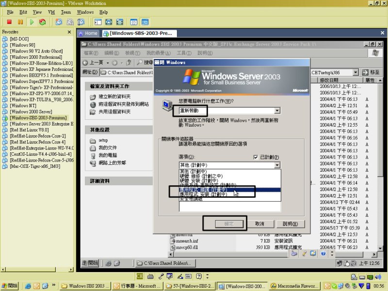Select [Mac-OSX-Tiger-x86_IMG] favorite
Viewport: 388px width, 291px height.
(x=34, y=166)
